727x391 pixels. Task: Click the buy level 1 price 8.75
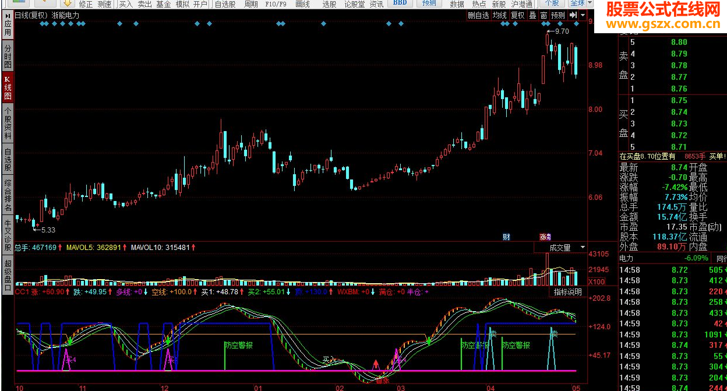(679, 100)
